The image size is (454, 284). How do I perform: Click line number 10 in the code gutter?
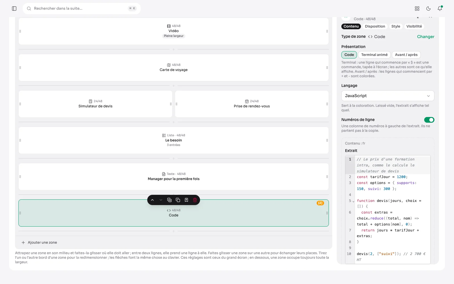349,254
